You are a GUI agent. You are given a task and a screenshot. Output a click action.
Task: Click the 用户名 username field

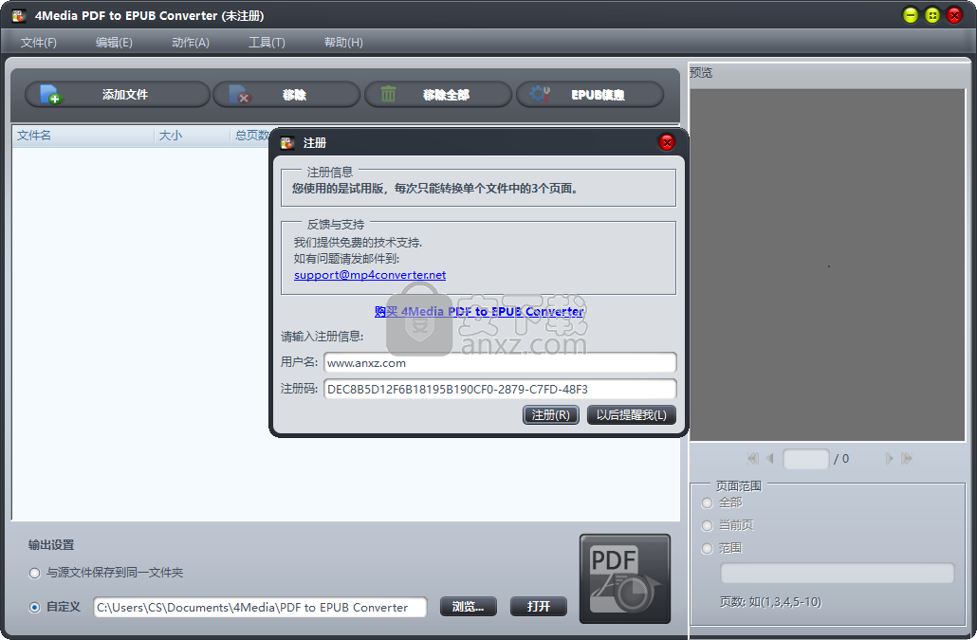(x=500, y=363)
